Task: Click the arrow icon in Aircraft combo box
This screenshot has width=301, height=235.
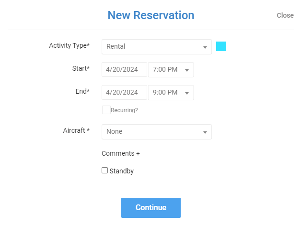Action: [x=205, y=132]
